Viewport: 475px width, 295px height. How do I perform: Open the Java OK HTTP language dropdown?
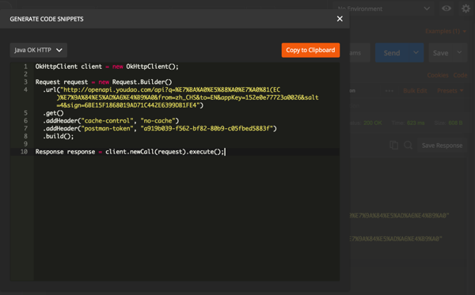click(x=39, y=51)
